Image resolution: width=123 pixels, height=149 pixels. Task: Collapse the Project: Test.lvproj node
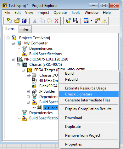8,38
